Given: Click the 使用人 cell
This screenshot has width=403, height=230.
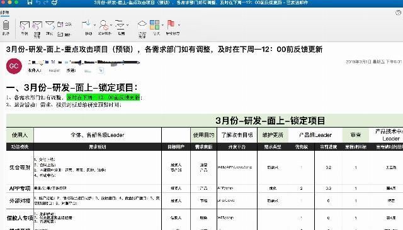Looking at the screenshot, I should pos(20,135).
